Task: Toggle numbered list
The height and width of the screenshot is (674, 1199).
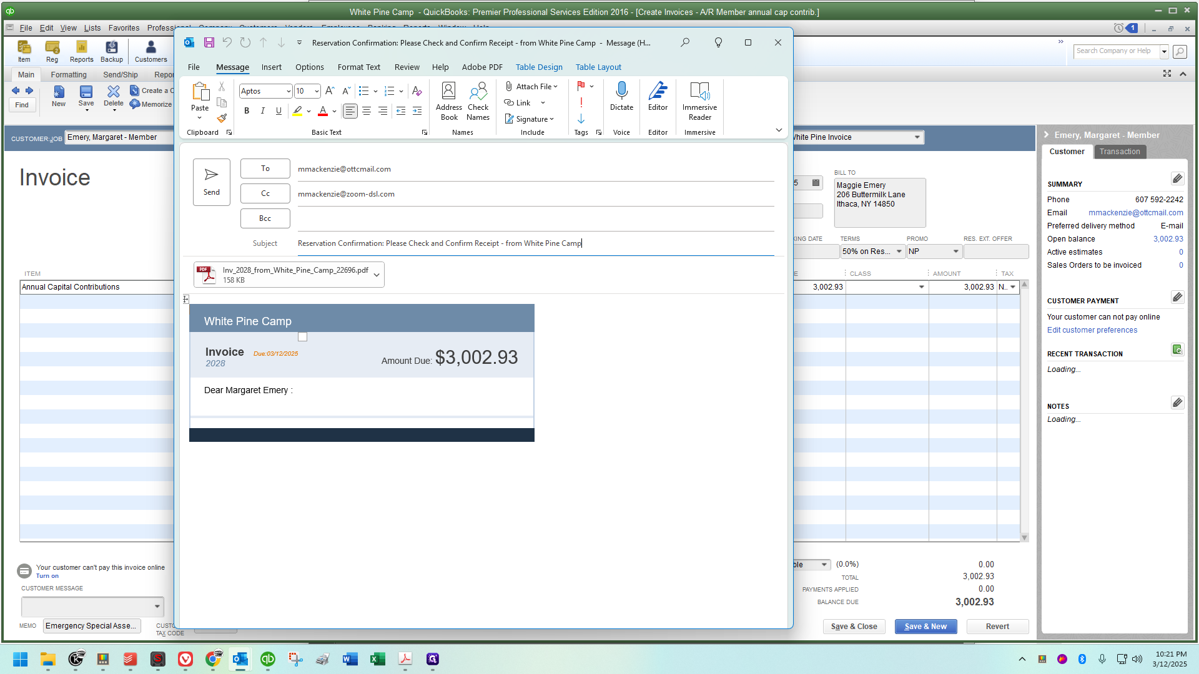Action: tap(390, 91)
